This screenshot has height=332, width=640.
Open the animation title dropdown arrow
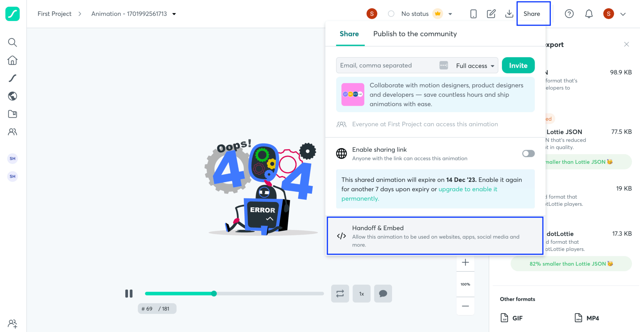[174, 14]
